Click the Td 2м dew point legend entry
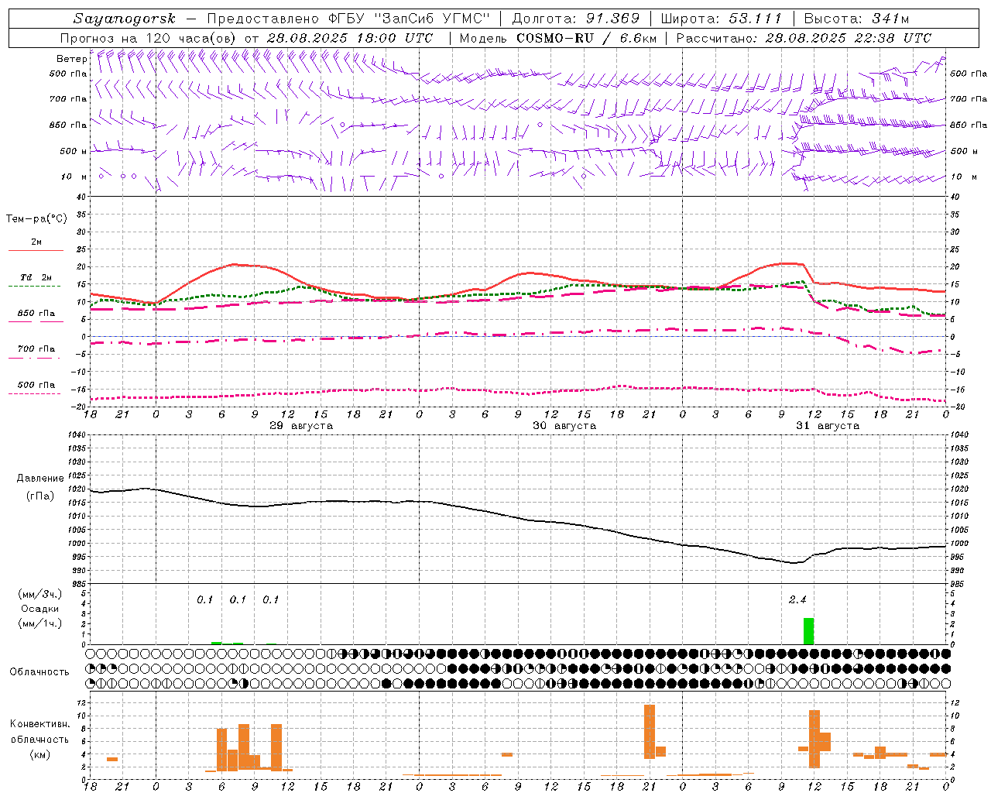 tap(36, 277)
